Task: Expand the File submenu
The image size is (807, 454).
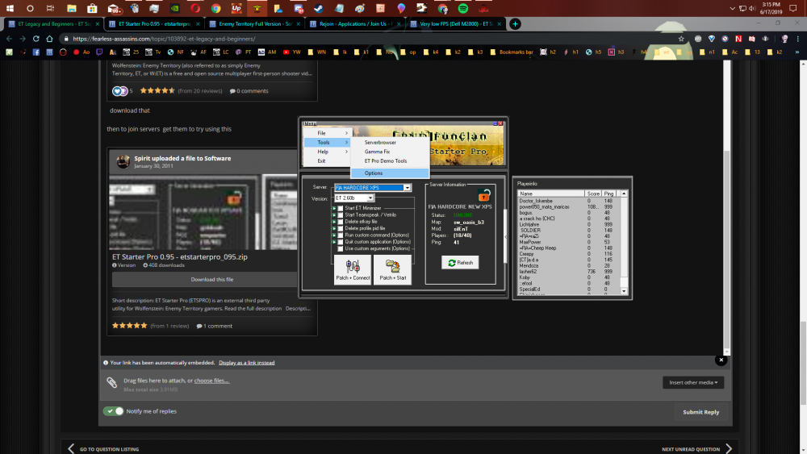Action: click(x=328, y=133)
